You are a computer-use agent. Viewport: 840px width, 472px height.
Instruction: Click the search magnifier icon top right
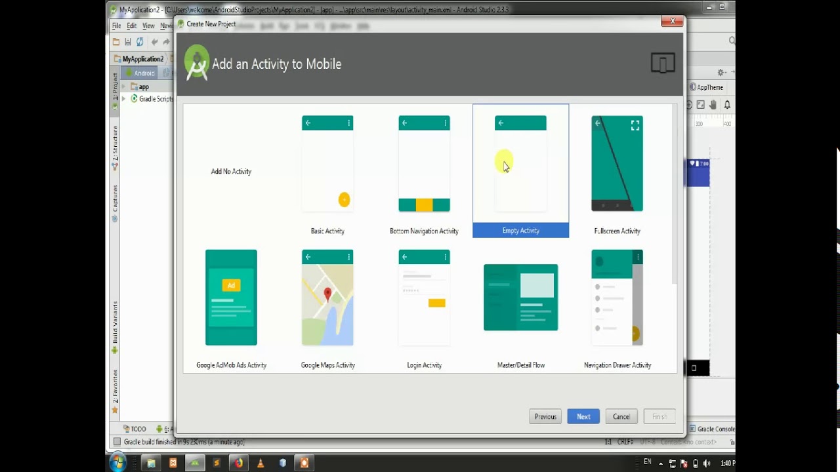click(x=732, y=41)
